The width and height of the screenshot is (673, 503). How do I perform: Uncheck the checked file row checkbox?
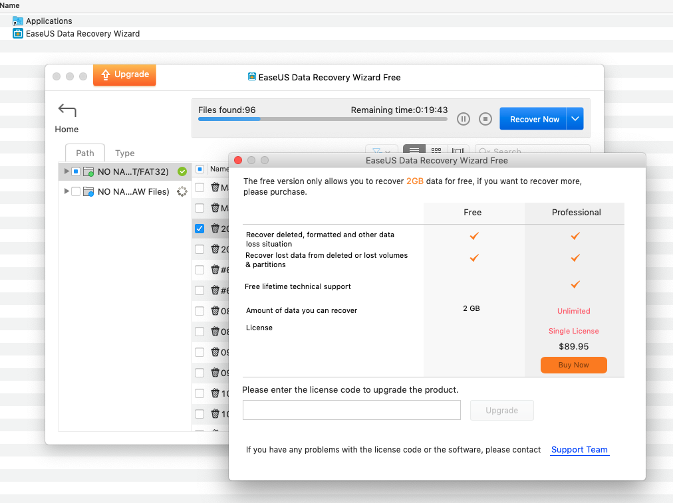[200, 229]
